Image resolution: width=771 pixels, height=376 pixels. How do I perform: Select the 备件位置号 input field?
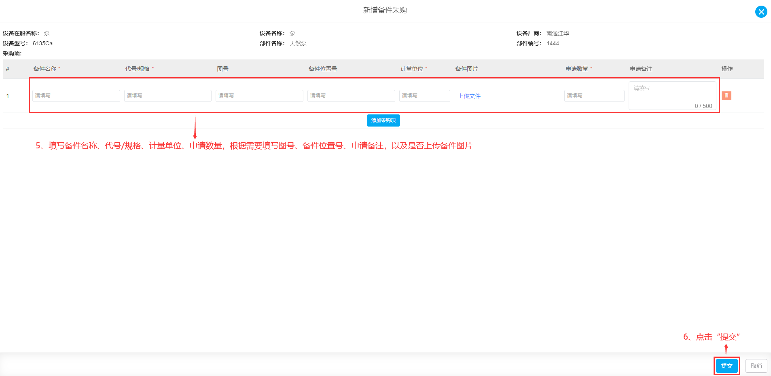(x=351, y=96)
